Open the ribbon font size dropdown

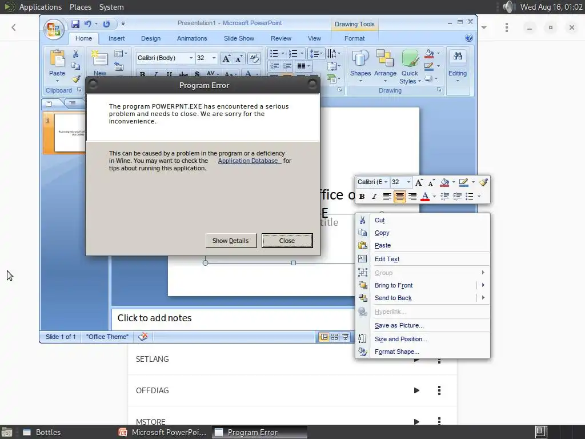tap(214, 58)
